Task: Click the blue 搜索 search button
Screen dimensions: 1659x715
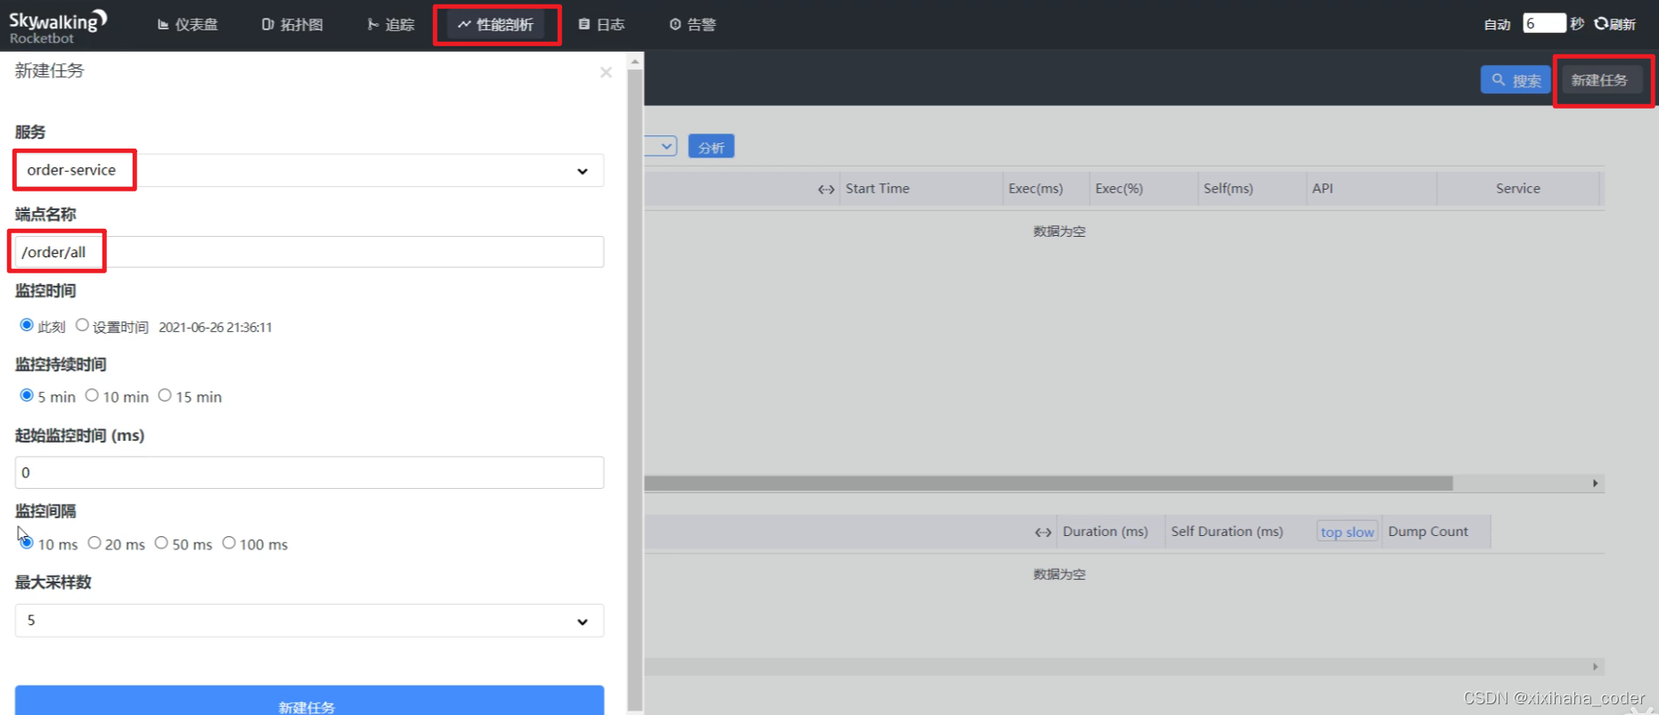Action: (x=1516, y=80)
